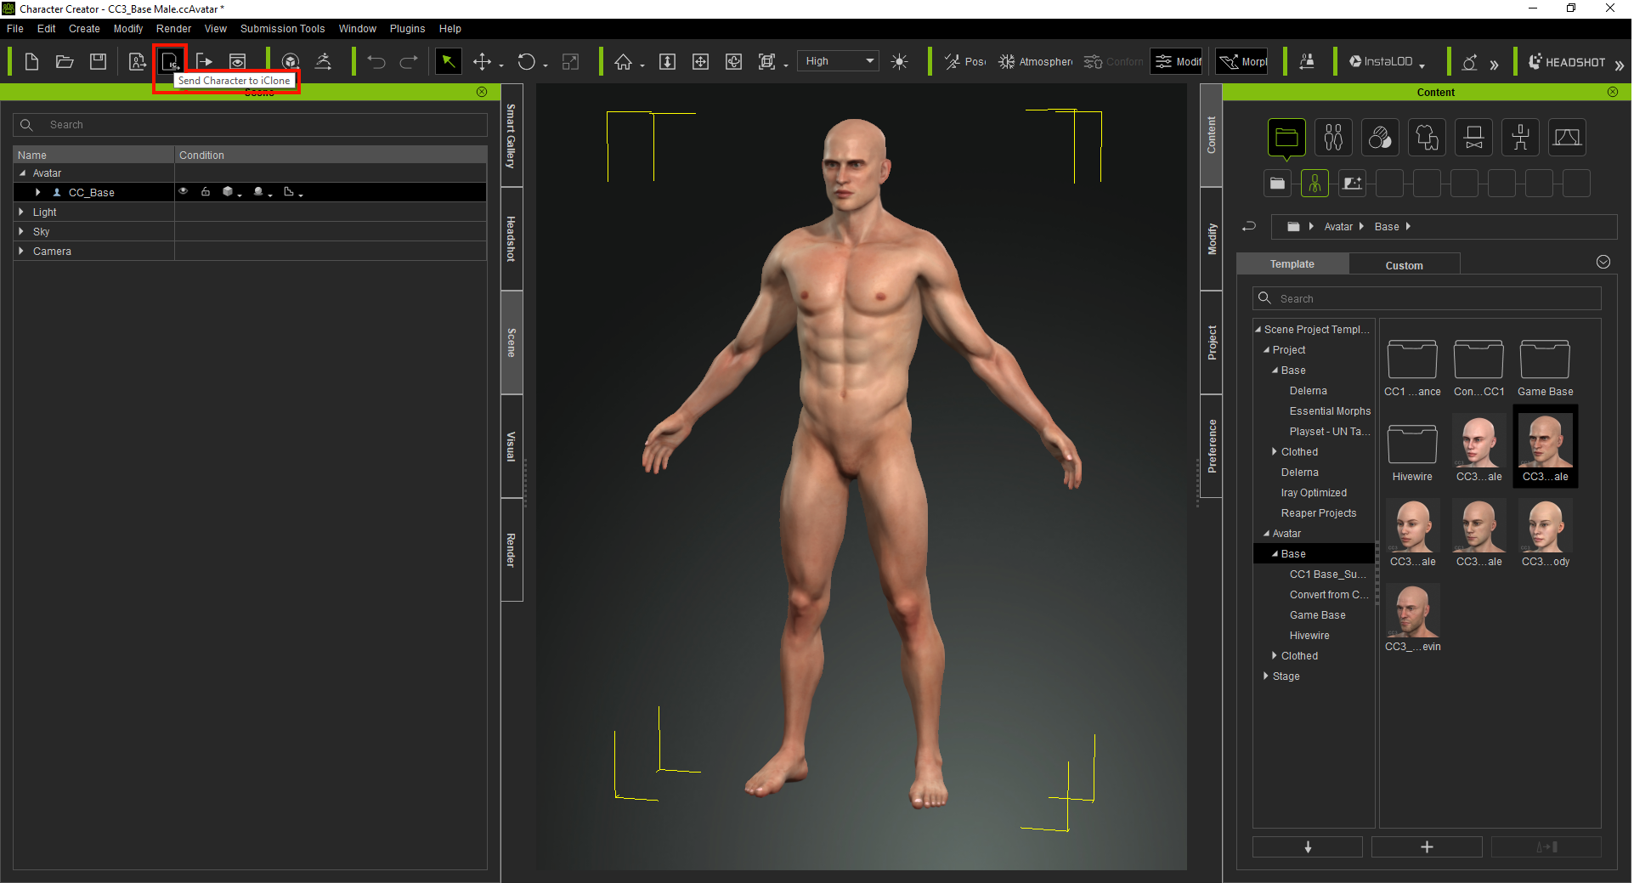Collapse the Avatar node in Scene tree
The image size is (1634, 883).
point(23,173)
